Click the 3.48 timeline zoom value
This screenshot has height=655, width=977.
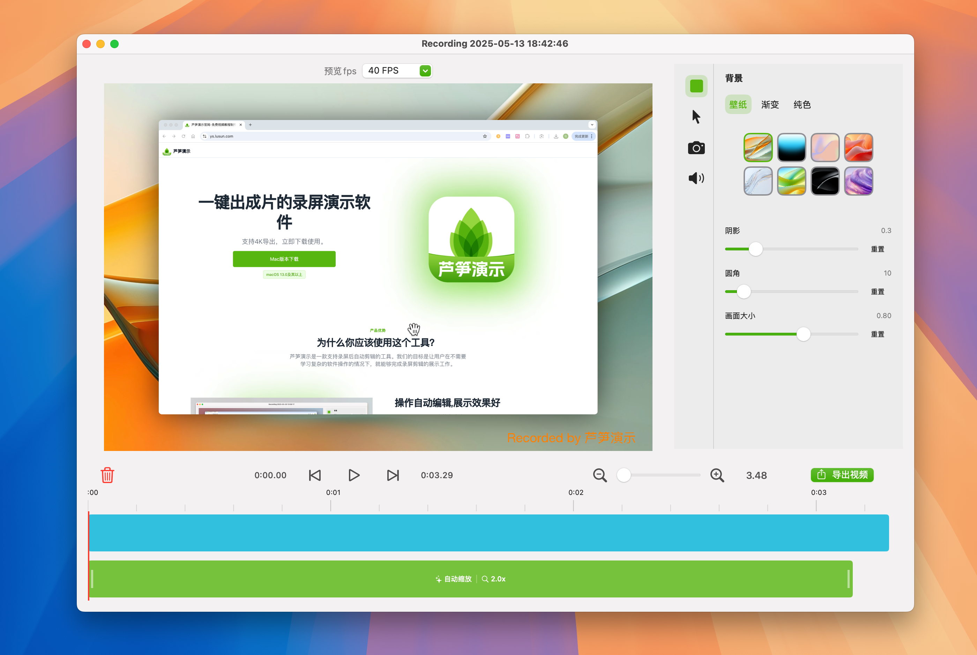point(756,475)
